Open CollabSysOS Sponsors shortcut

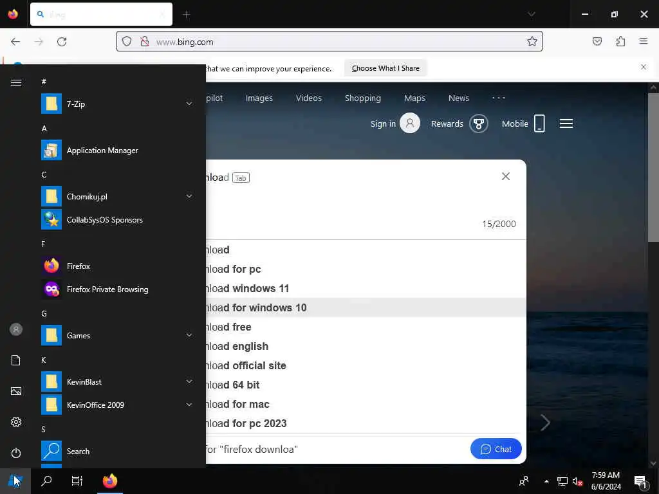pos(117,220)
